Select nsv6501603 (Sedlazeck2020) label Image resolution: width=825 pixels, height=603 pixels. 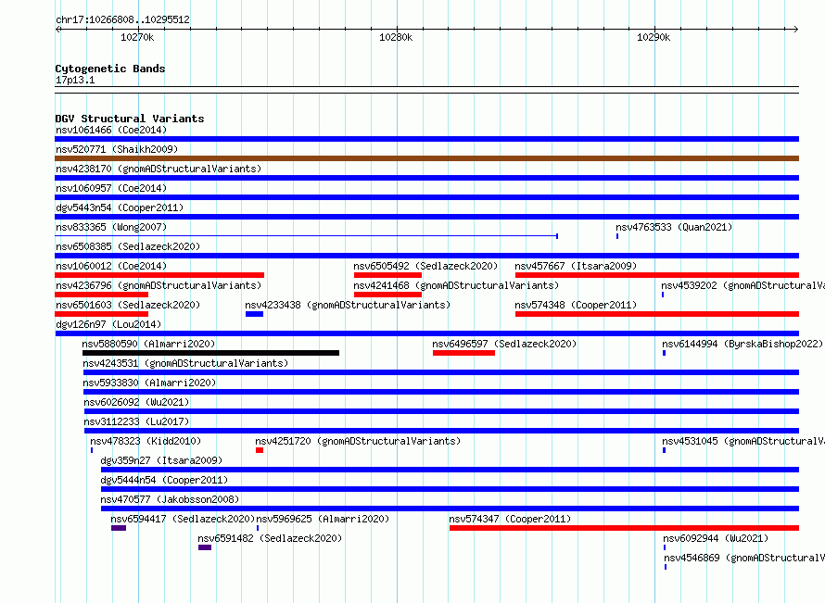tap(128, 305)
